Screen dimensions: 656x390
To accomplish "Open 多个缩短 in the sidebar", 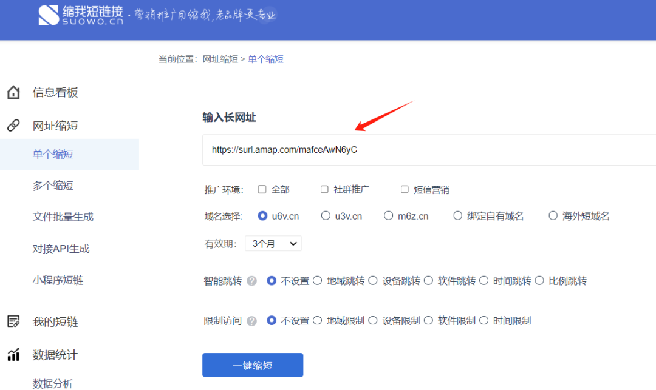I will pyautogui.click(x=53, y=186).
